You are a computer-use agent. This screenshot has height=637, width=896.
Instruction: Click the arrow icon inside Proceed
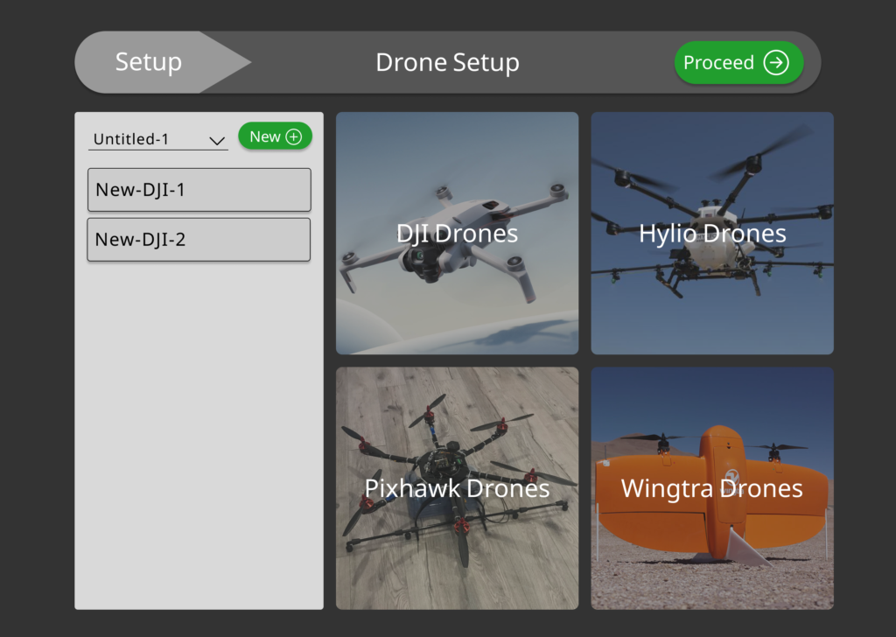click(x=776, y=62)
